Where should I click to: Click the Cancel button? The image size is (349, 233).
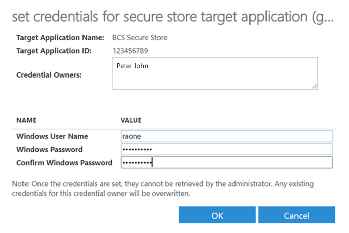296,215
